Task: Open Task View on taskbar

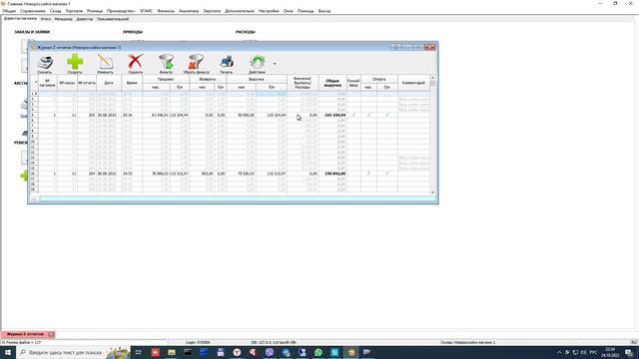Action: point(138,352)
